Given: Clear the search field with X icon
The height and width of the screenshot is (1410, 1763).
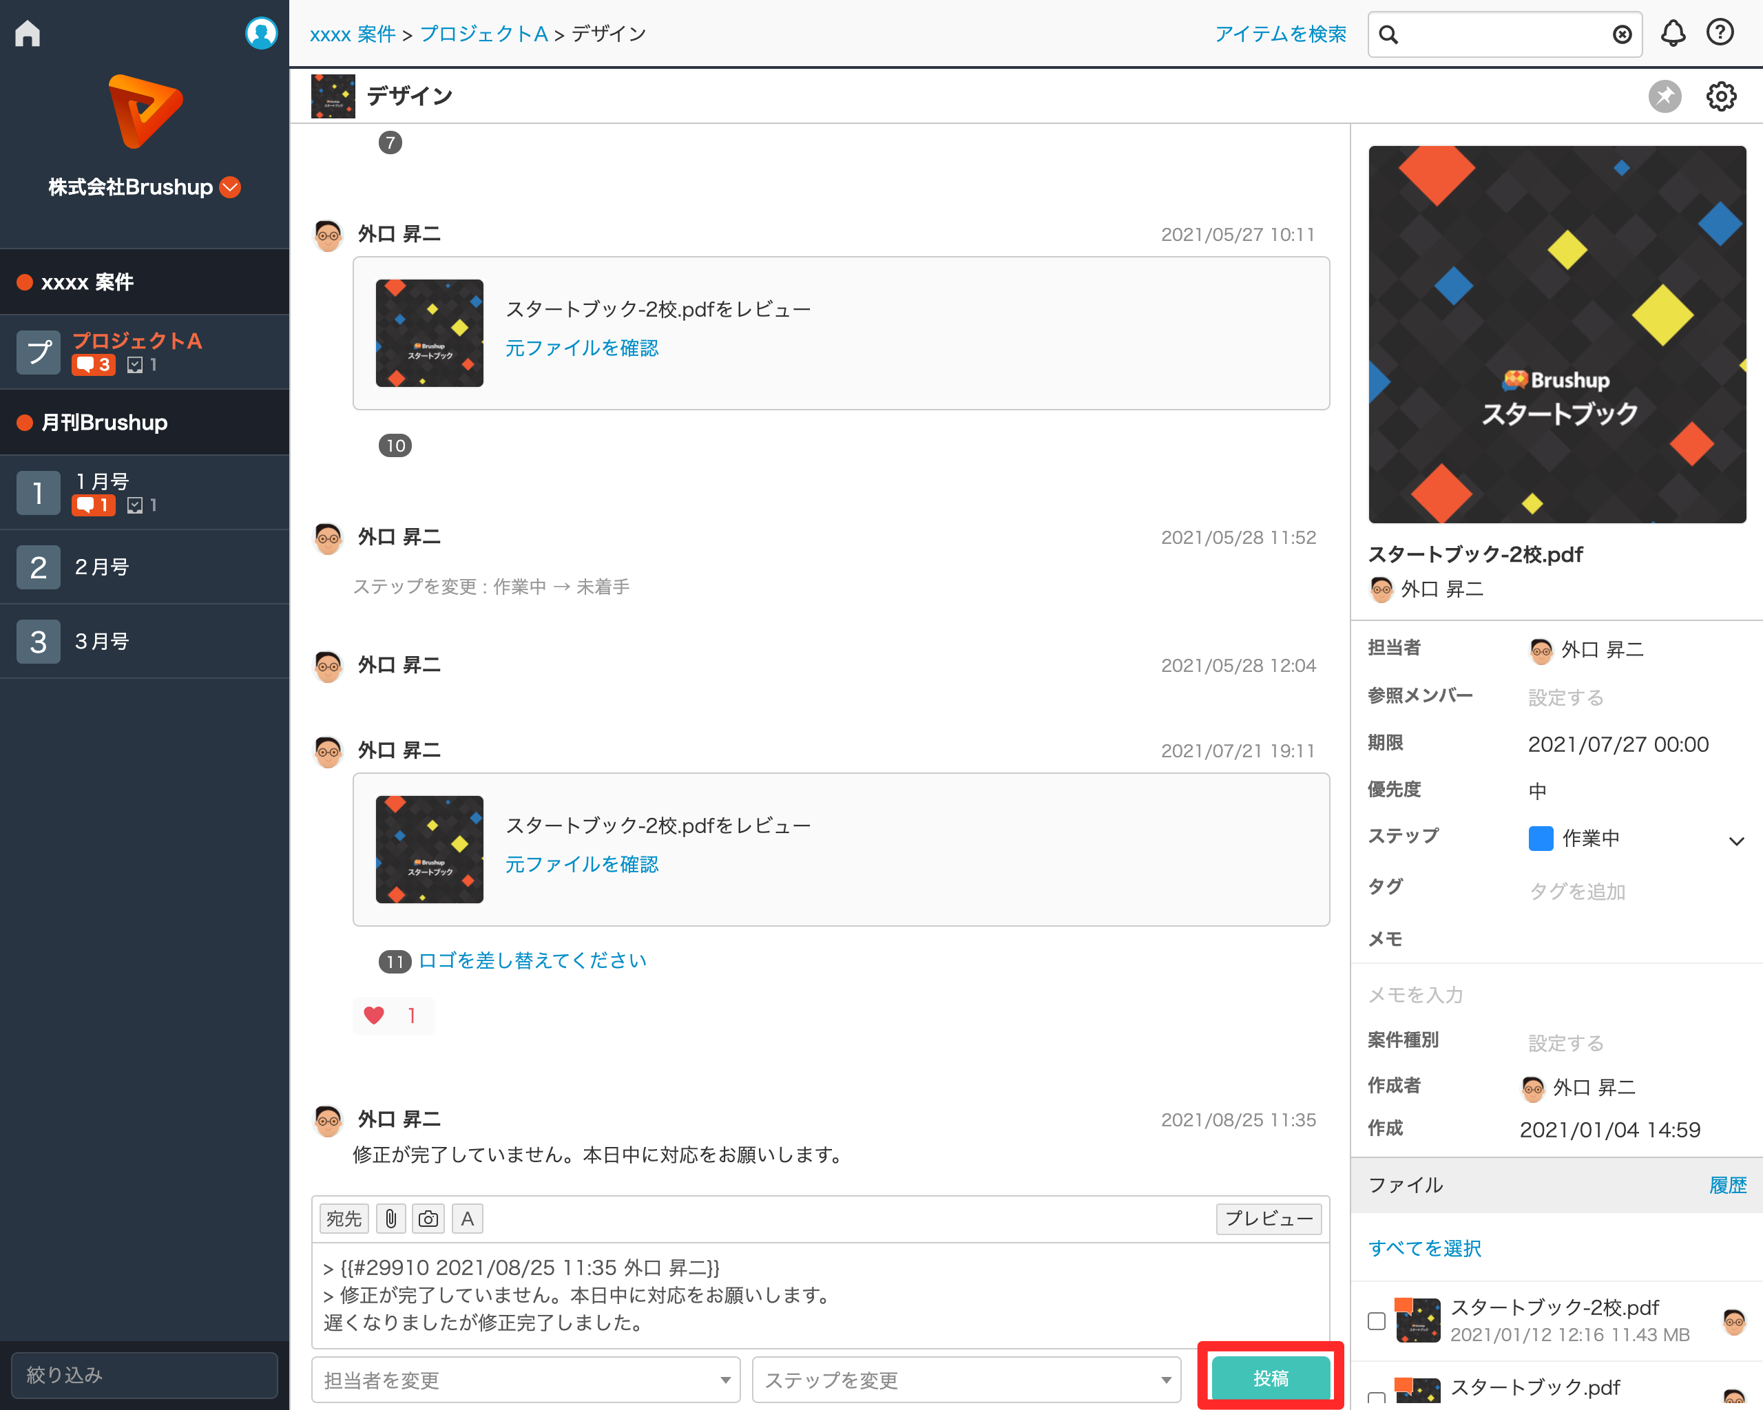Looking at the screenshot, I should tap(1622, 34).
